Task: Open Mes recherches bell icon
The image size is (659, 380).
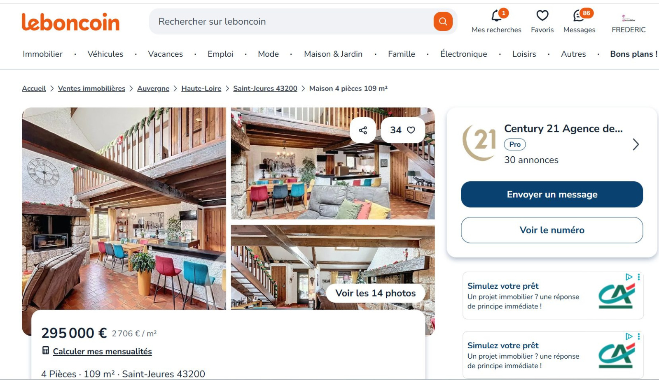Action: point(497,16)
